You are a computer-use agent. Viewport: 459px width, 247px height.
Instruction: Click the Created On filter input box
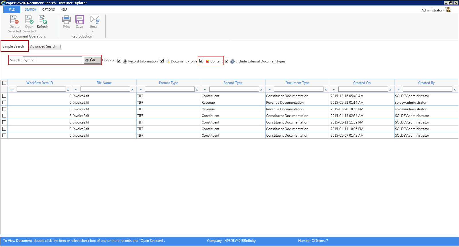363,89
